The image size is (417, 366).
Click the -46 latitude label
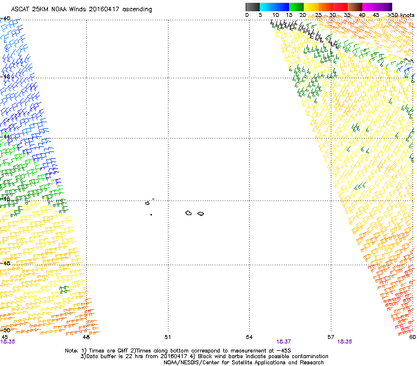pos(5,199)
